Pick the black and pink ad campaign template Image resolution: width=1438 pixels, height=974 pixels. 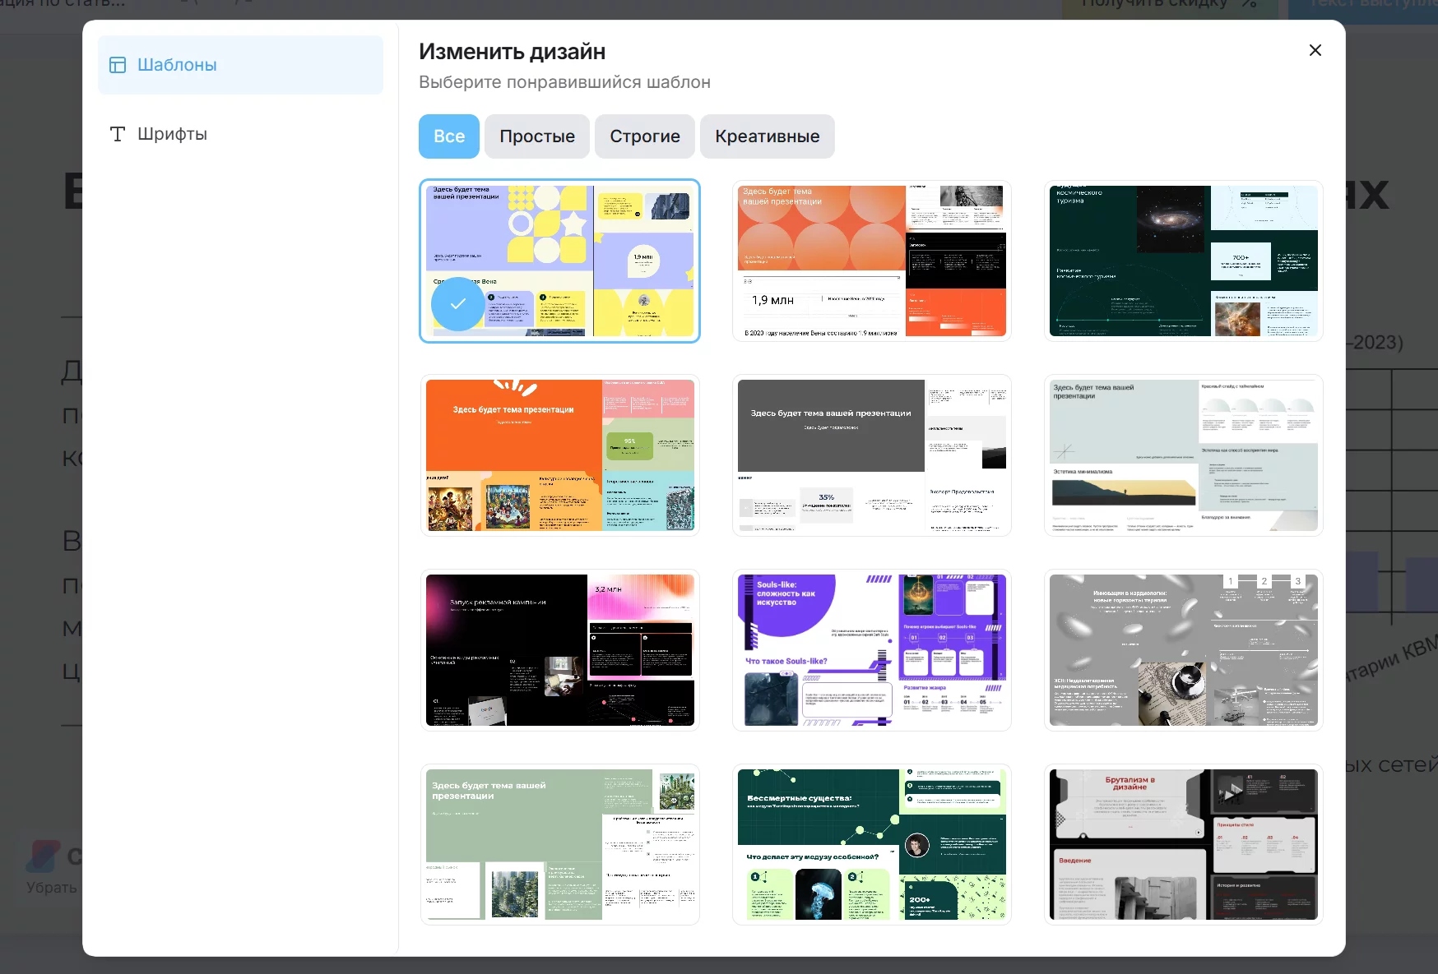tap(559, 650)
